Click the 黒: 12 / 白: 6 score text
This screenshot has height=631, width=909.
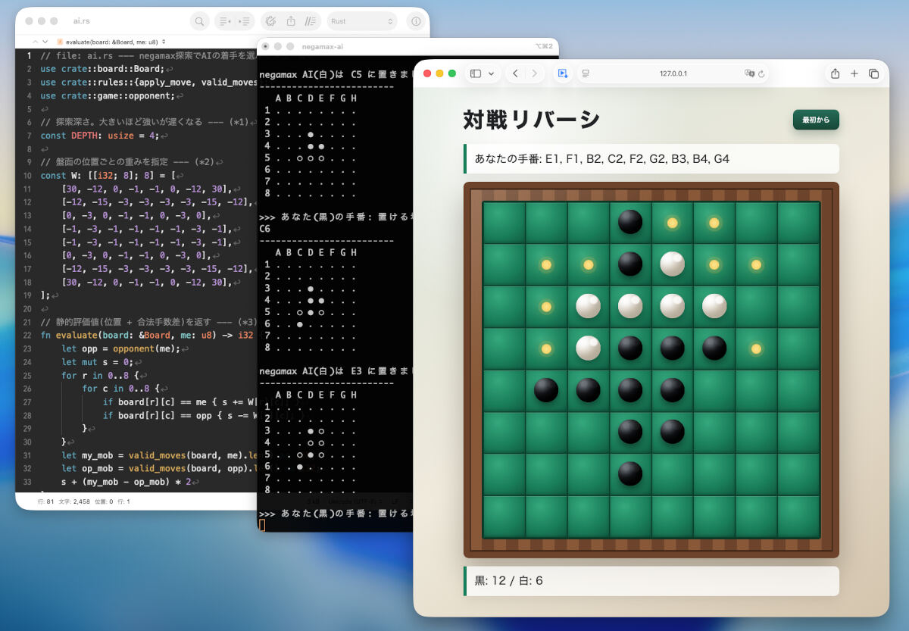[509, 581]
